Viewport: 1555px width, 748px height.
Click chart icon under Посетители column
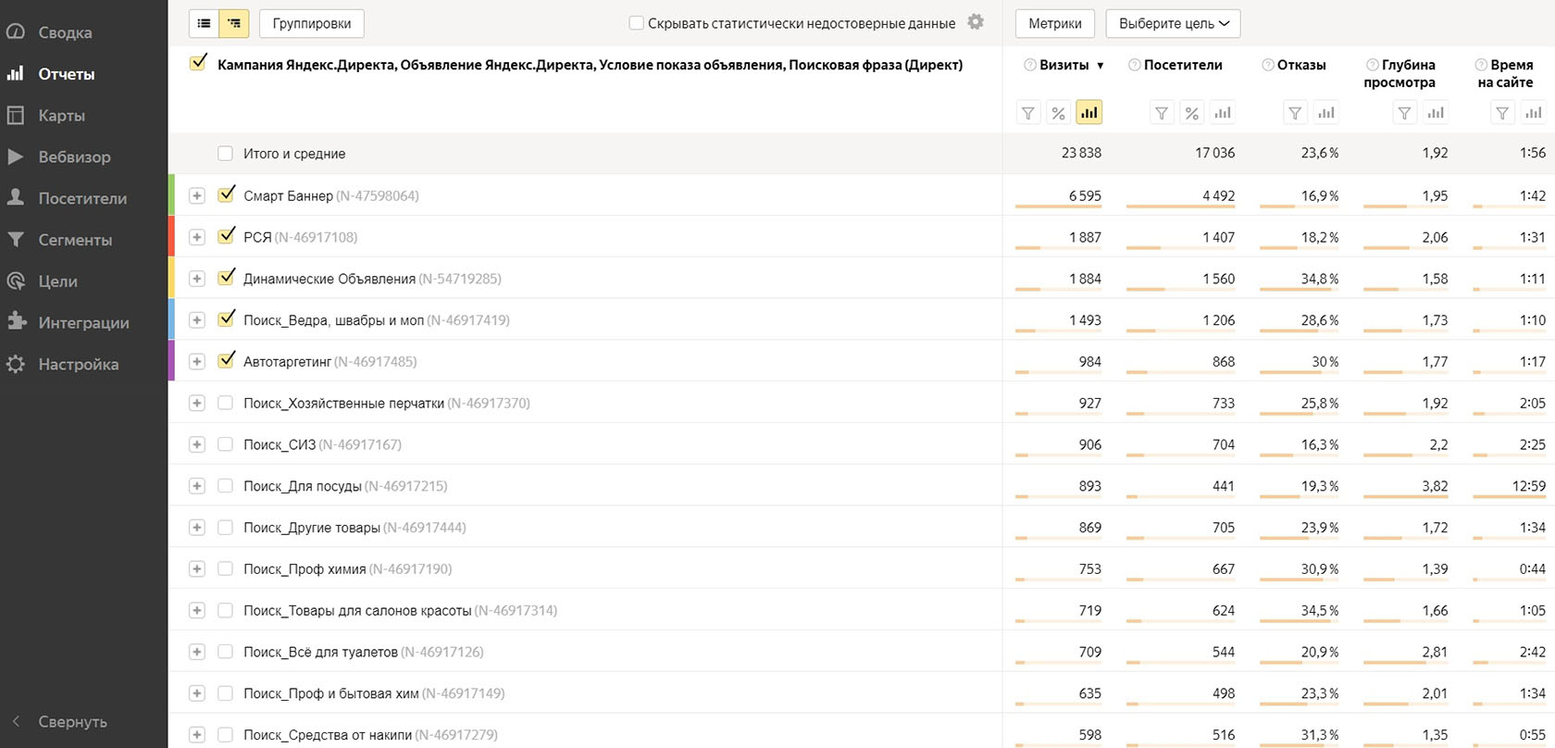[x=1223, y=113]
